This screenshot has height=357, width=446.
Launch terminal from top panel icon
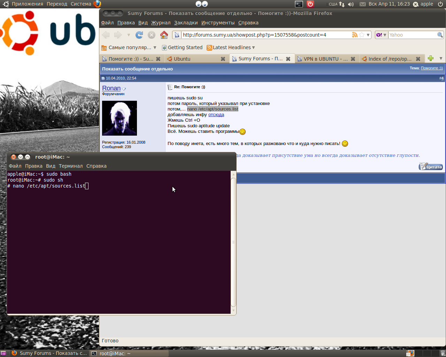[x=299, y=4]
